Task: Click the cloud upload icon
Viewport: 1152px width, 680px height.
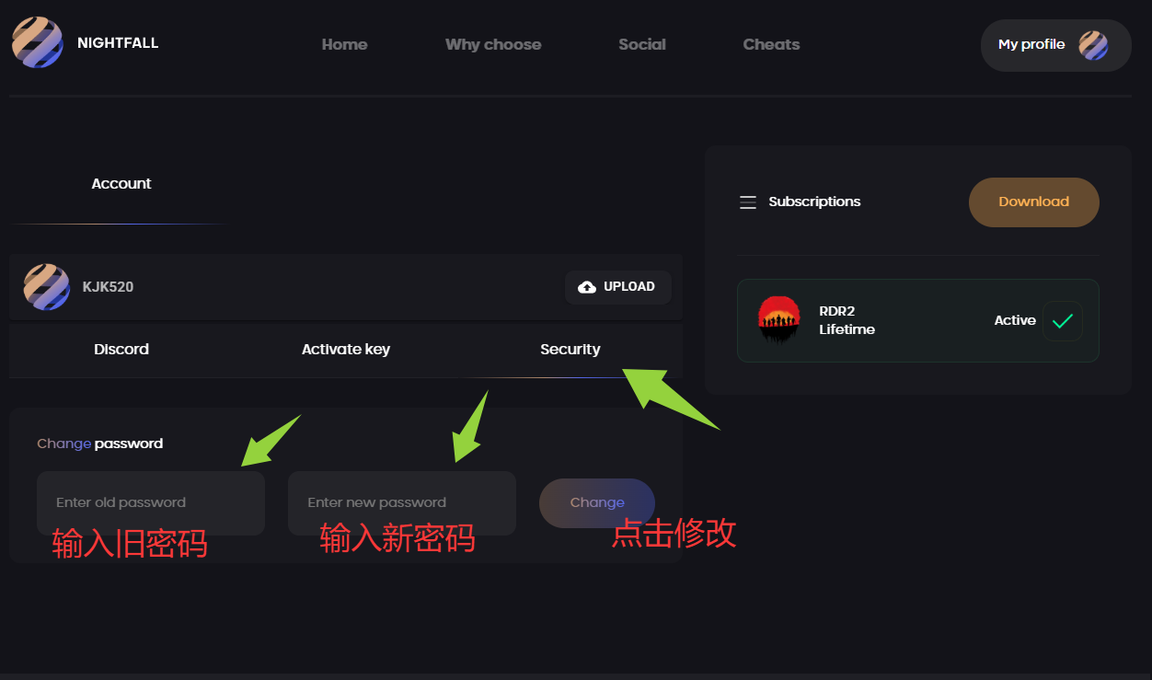Action: point(586,287)
